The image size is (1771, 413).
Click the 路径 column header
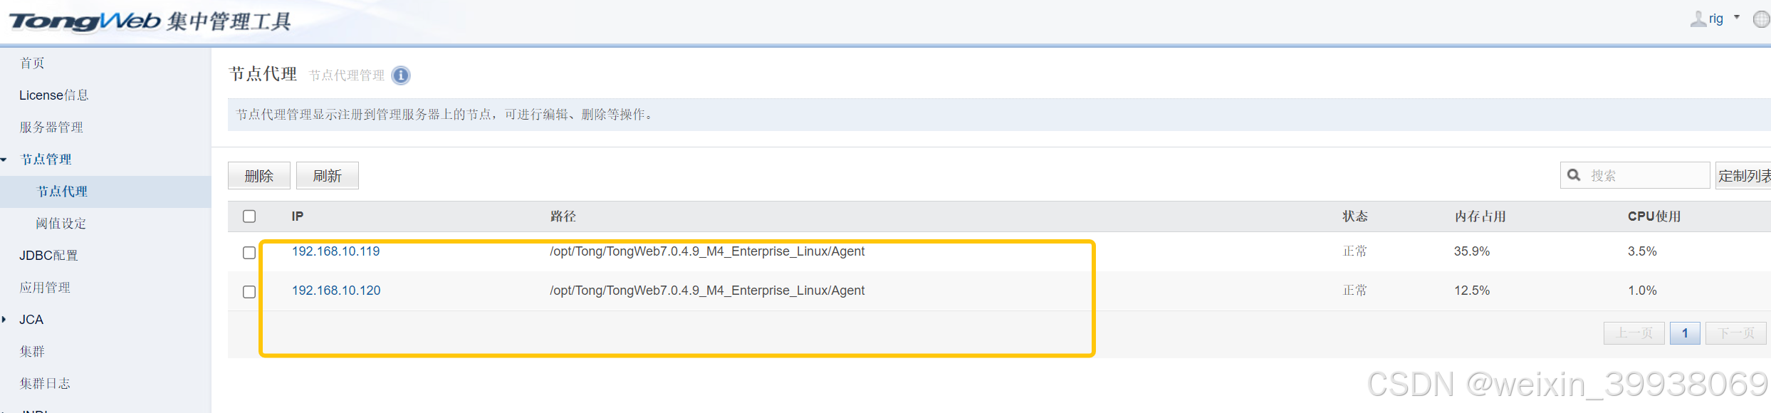pos(563,216)
